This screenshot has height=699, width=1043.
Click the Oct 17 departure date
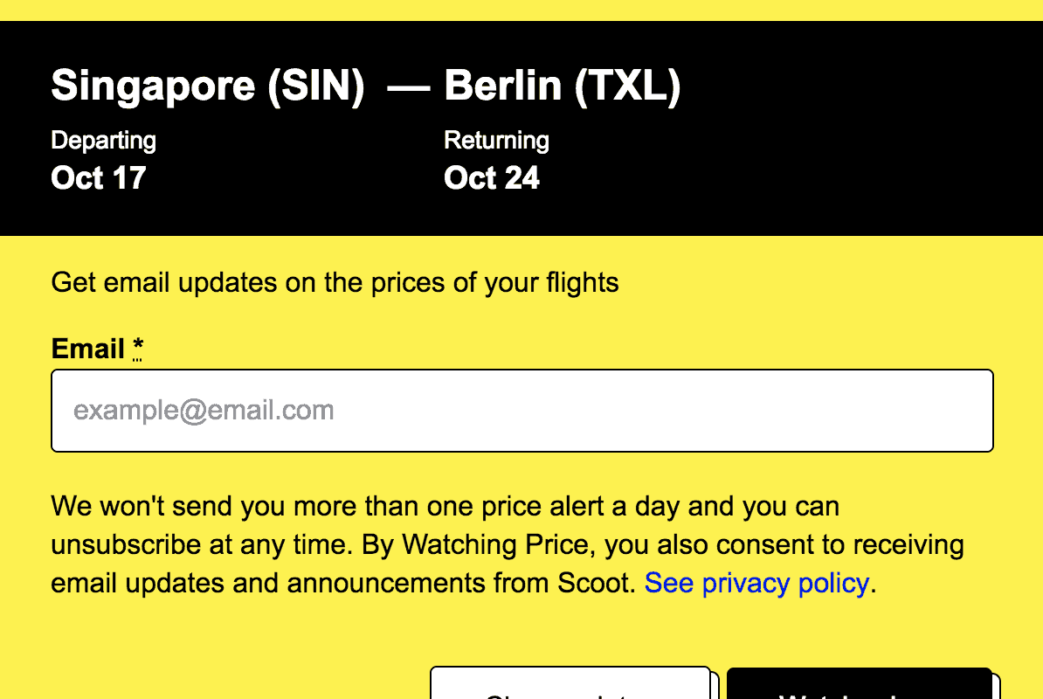click(99, 178)
